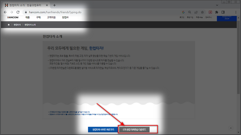Click the share page icon
This screenshot has width=241, height=135.
click(x=196, y=12)
